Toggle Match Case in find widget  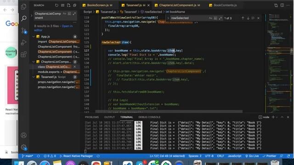[x=210, y=18]
